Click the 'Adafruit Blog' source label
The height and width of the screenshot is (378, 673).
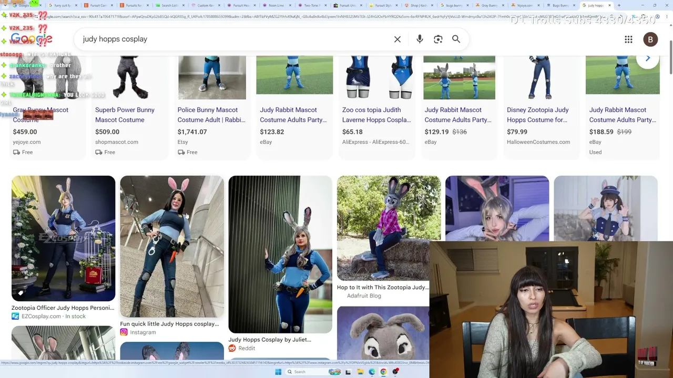(364, 296)
